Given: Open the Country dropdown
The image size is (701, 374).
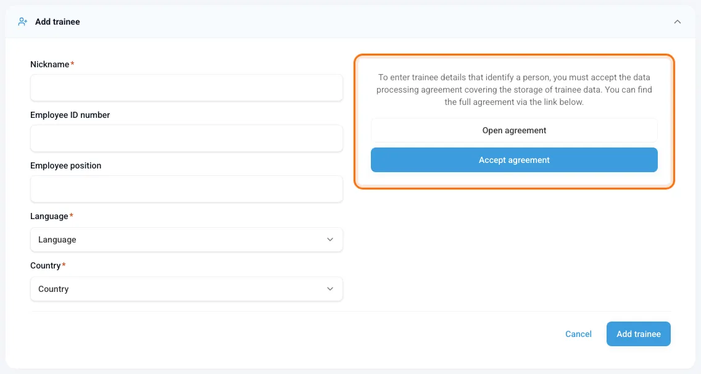Looking at the screenshot, I should tap(186, 289).
